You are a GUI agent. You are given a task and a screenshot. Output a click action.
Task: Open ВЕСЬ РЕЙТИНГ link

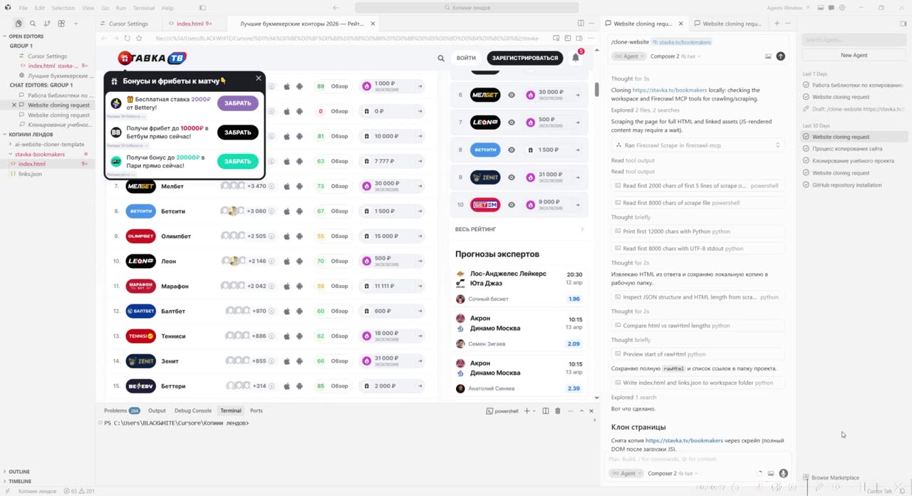point(475,229)
